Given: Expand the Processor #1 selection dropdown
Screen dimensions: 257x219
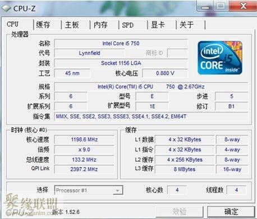Looking at the screenshot, I should 117,191.
